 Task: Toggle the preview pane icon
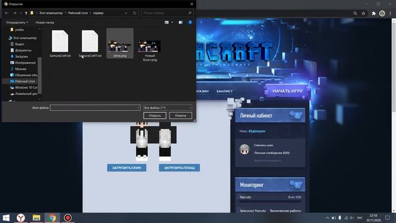tap(181, 22)
